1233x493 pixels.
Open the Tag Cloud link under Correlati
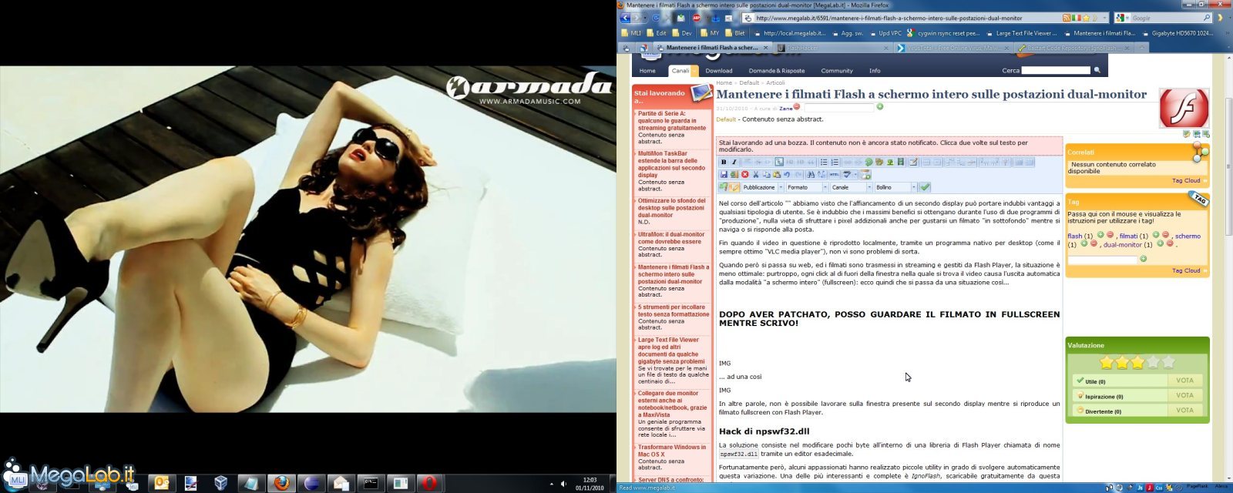coord(1186,181)
